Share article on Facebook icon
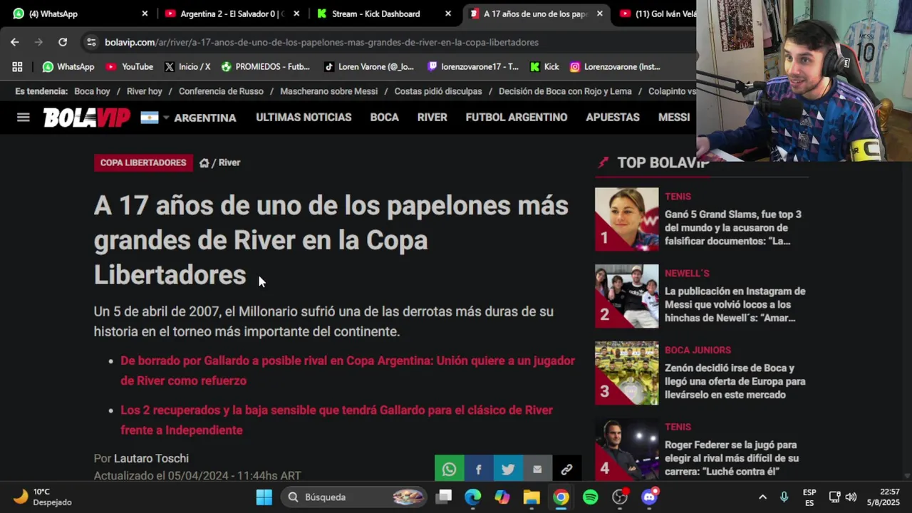912x513 pixels. (x=478, y=469)
